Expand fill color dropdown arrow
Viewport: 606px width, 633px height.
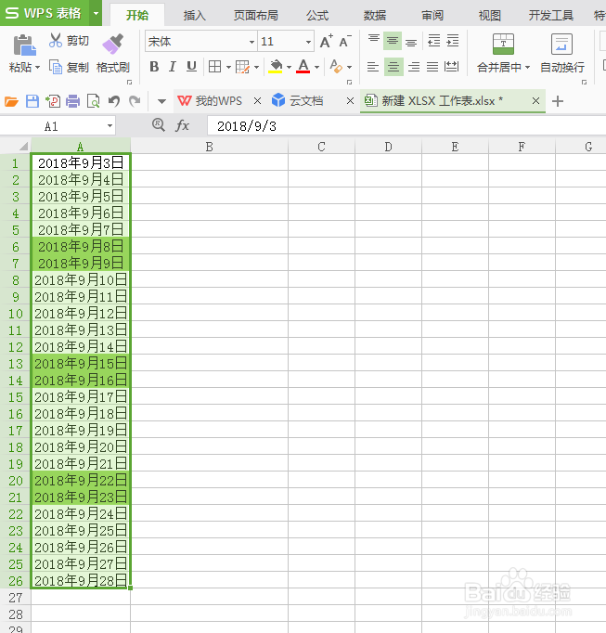pos(289,68)
